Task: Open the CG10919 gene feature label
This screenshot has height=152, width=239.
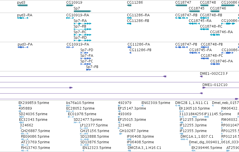Action: 74,3
